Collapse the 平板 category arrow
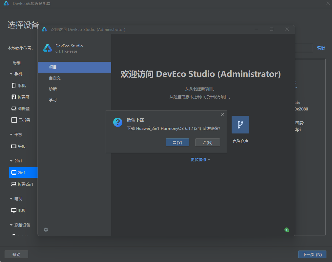Viewport: 332px width, 262px height. coord(11,134)
